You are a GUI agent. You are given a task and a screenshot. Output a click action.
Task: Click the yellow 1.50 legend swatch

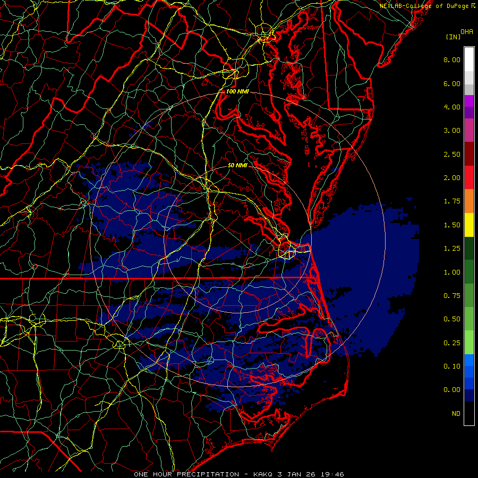click(469, 225)
